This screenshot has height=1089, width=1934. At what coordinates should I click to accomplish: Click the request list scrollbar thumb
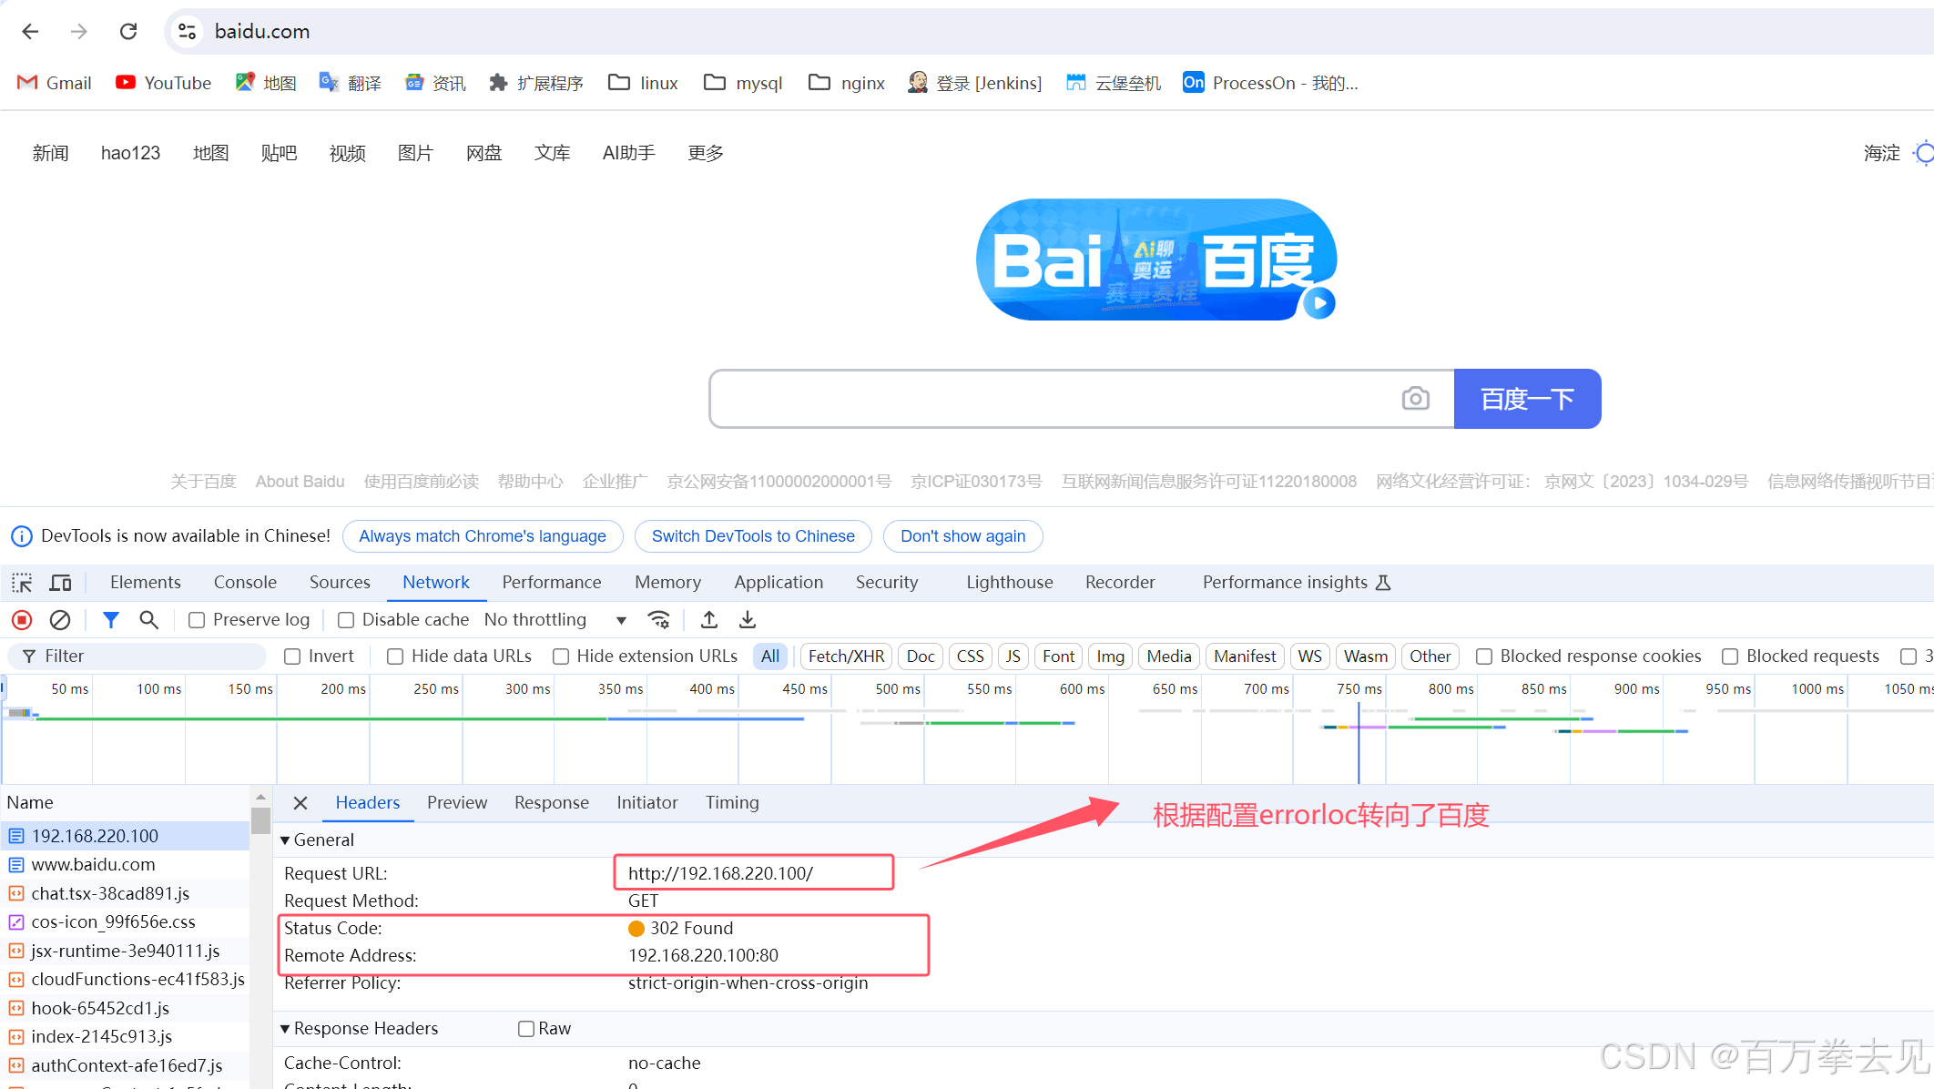tap(260, 820)
